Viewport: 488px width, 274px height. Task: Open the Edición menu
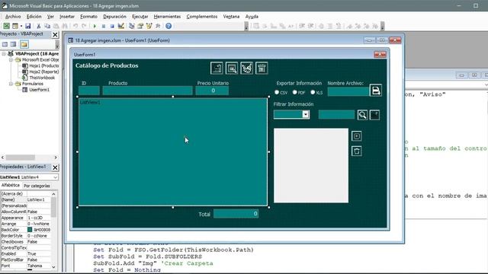pos(34,17)
